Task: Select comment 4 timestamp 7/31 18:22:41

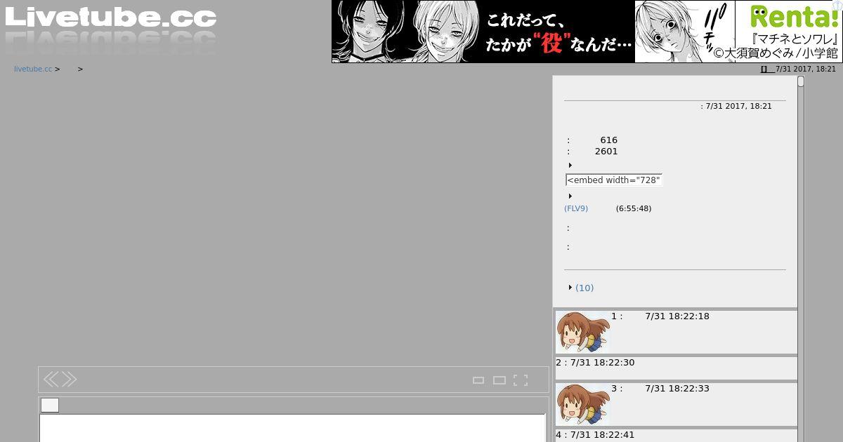Action: pyautogui.click(x=602, y=435)
